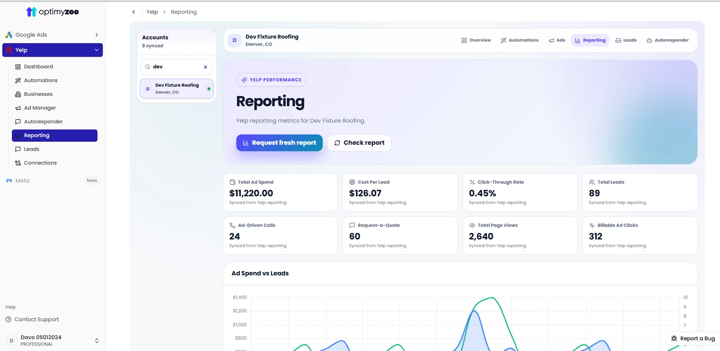Open the Davo 05012024 account switcher
This screenshot has height=351, width=720.
point(53,340)
